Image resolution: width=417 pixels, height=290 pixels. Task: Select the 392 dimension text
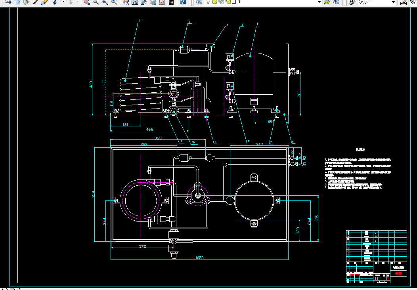(x=144, y=144)
